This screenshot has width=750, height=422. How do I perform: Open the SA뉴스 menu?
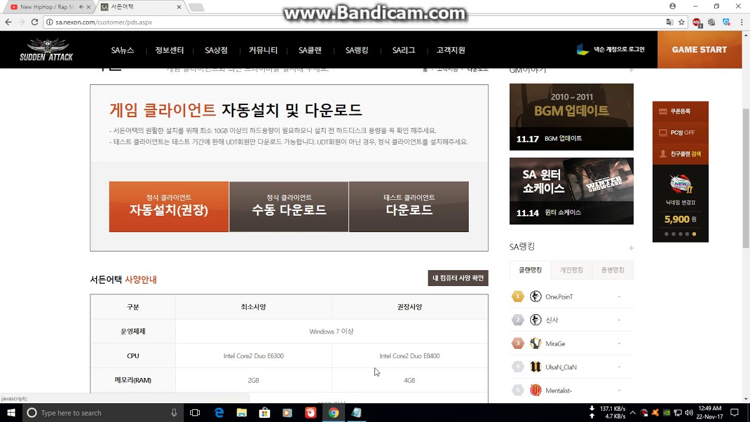point(122,50)
